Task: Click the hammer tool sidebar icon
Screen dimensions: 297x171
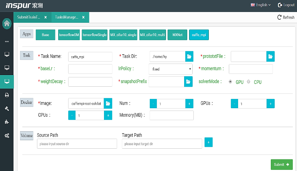Action: [7, 109]
